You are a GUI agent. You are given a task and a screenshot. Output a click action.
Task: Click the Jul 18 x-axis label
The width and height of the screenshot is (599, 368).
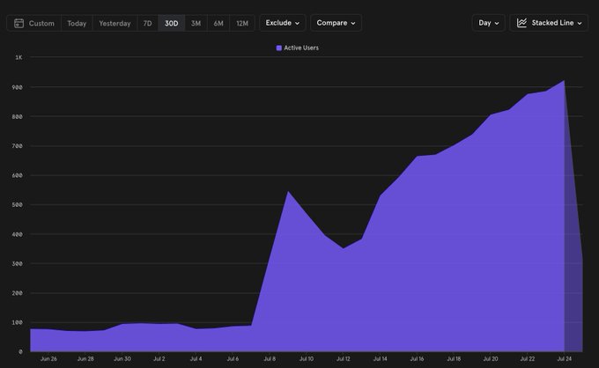click(454, 359)
